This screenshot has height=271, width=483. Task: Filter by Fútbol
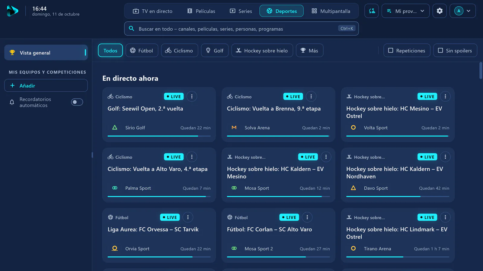142,50
